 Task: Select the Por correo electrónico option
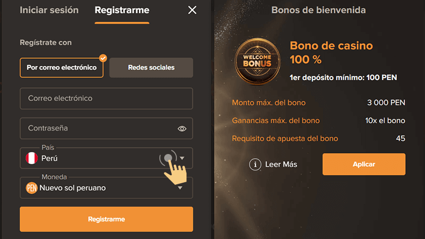point(62,68)
